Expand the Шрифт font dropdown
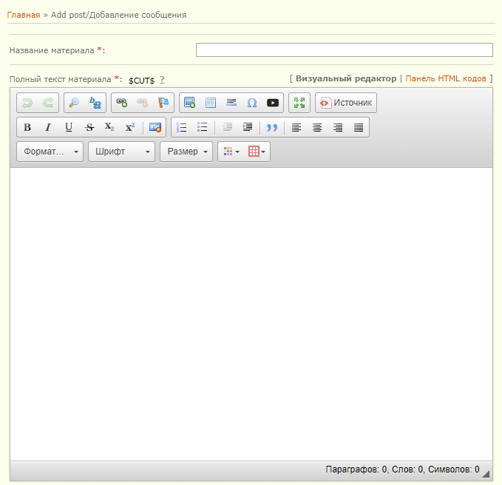The height and width of the screenshot is (485, 502). pyautogui.click(x=121, y=152)
